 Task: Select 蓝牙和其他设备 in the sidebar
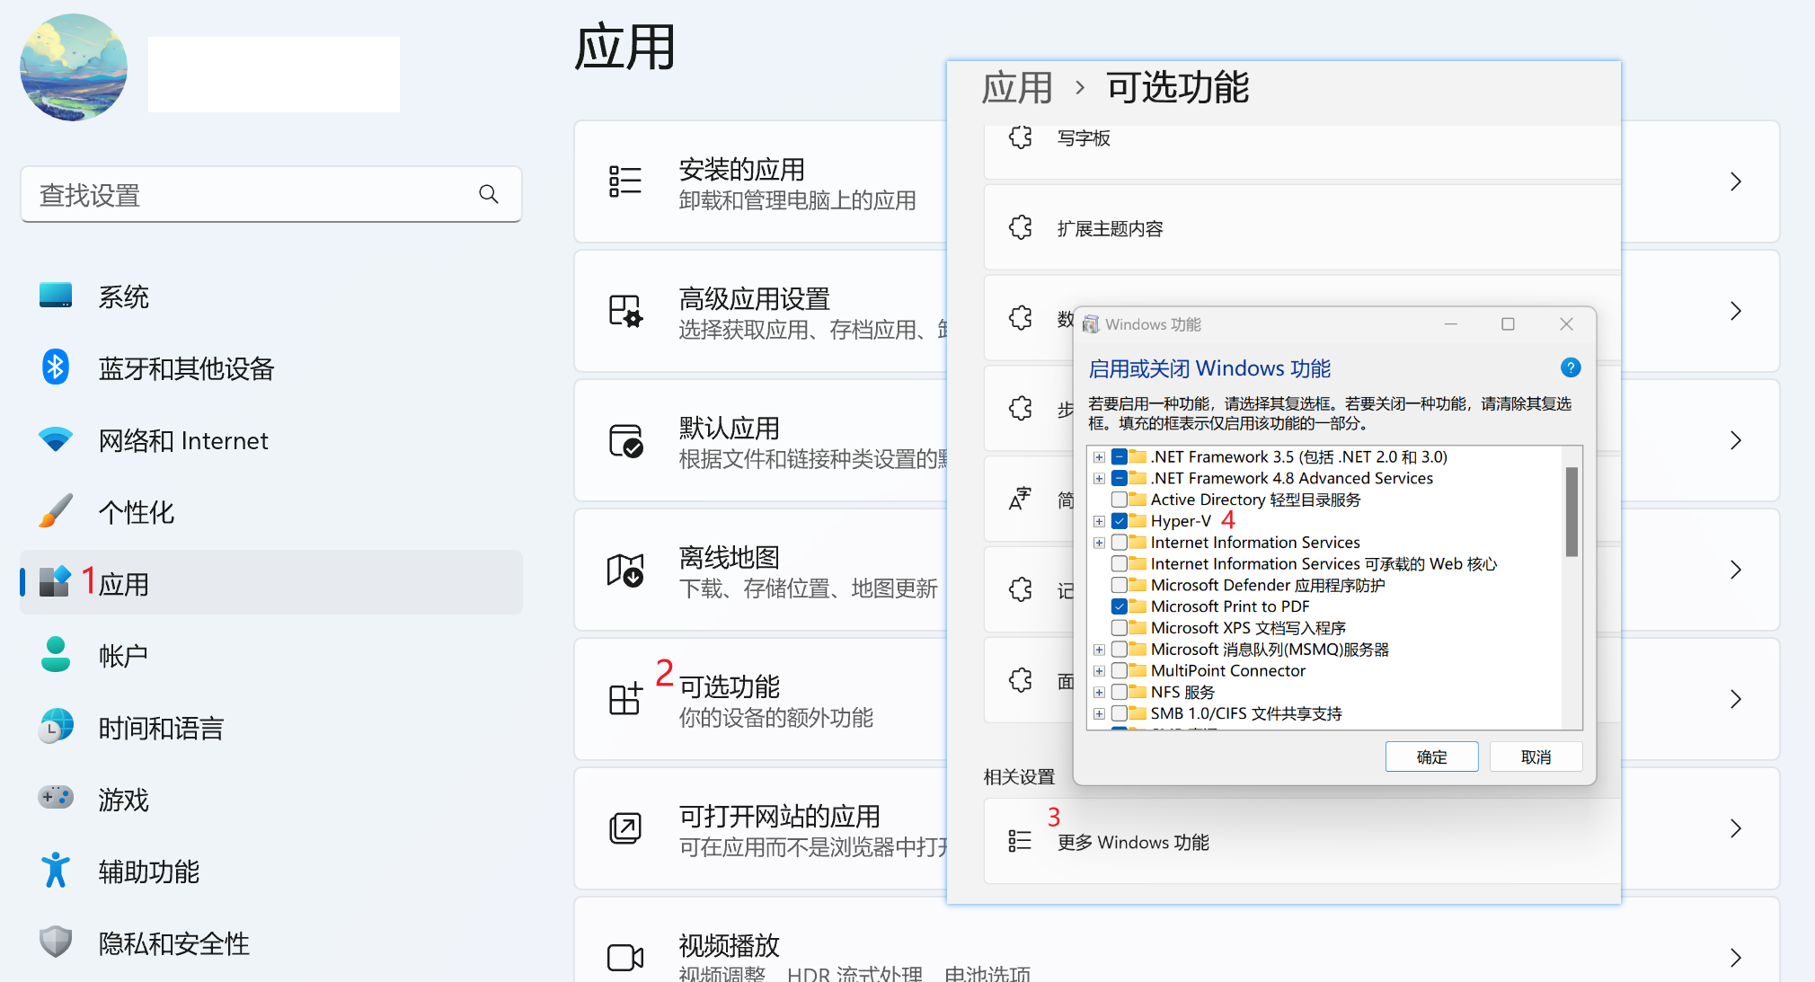click(186, 368)
